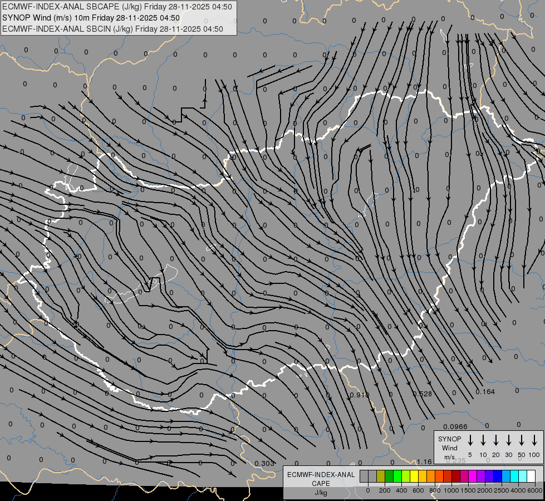Screen dimensions: 545x501
Task: Click the map value 0.0966
Action: pyautogui.click(x=455, y=426)
